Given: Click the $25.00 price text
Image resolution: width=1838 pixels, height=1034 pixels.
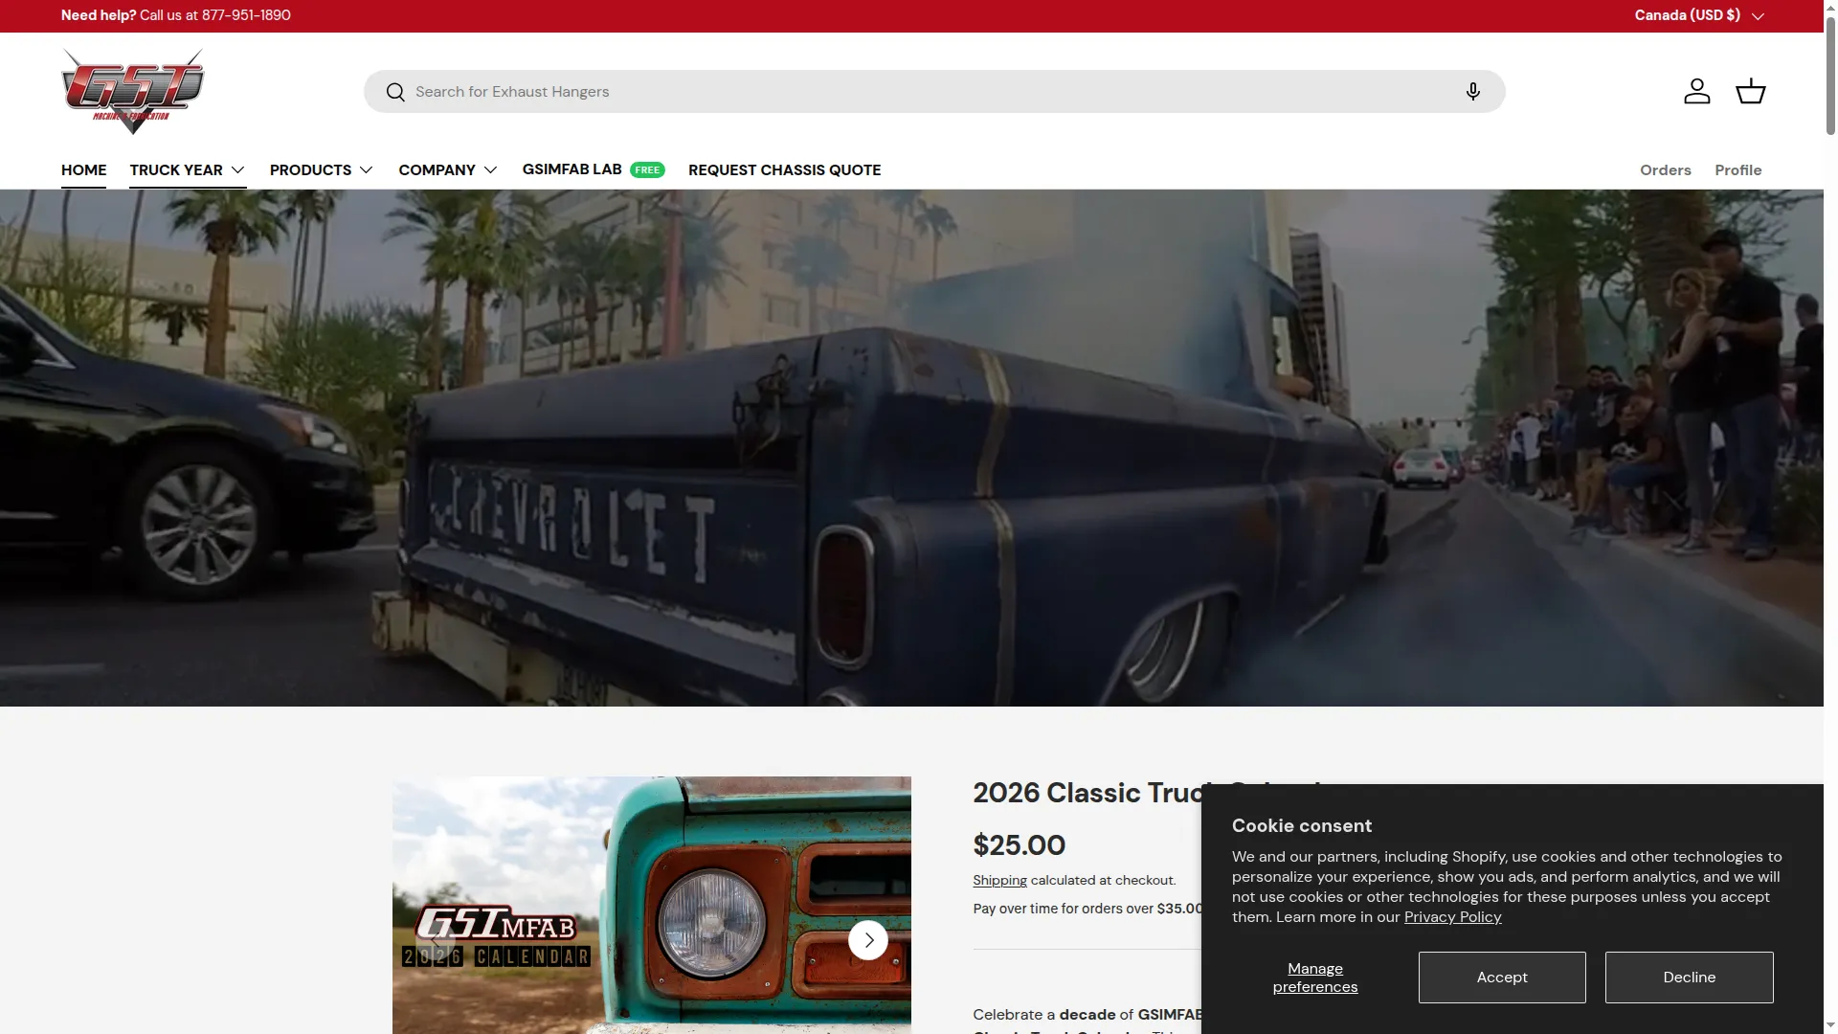Looking at the screenshot, I should point(1019,845).
